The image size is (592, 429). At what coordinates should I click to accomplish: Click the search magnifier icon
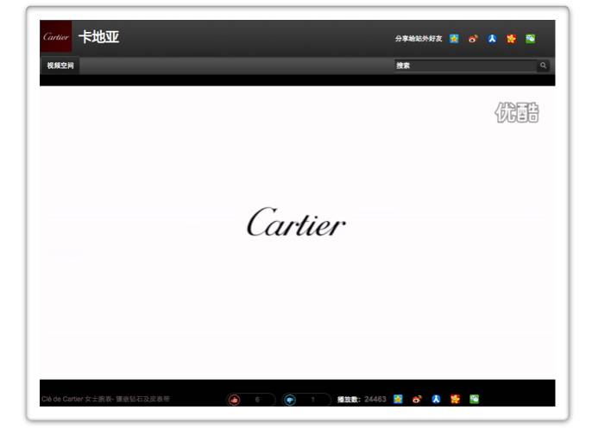[543, 66]
